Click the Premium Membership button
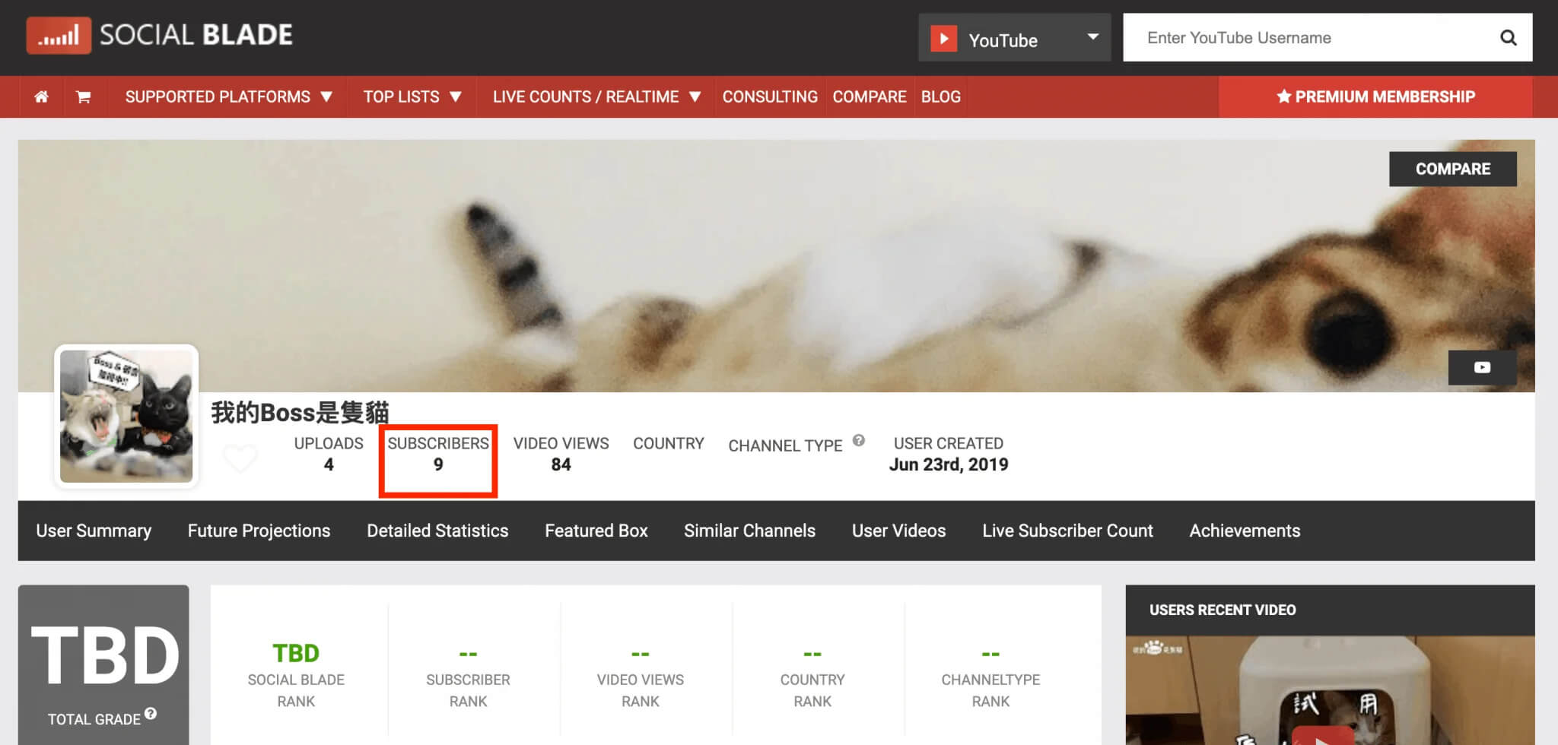The width and height of the screenshot is (1558, 745). point(1375,97)
